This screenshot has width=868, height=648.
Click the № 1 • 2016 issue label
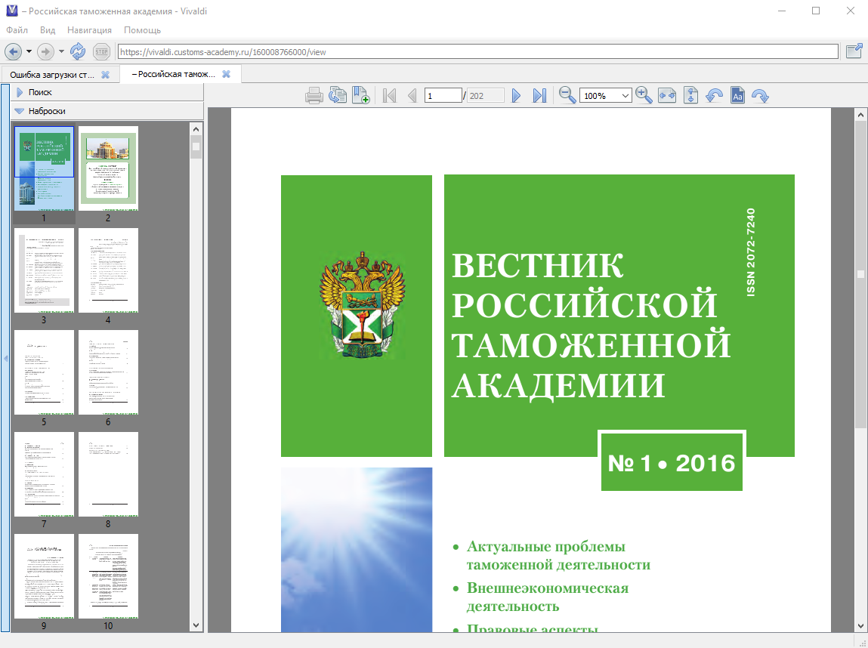coord(672,463)
